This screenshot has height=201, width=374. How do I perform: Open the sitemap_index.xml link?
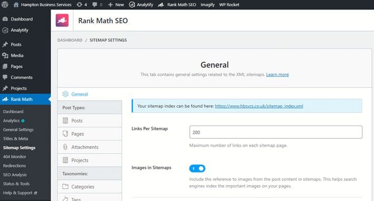point(259,106)
